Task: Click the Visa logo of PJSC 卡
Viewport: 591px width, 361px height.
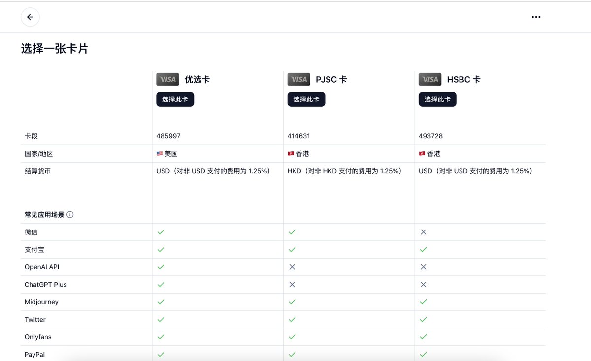Action: (299, 79)
